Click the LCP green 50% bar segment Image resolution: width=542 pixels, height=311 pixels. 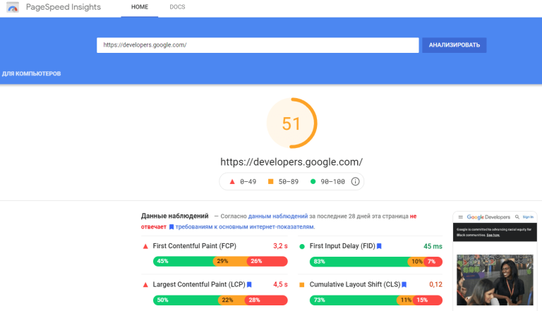pyautogui.click(x=186, y=300)
